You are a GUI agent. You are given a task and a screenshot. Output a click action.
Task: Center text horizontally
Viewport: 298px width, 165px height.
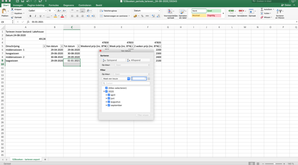77,16
